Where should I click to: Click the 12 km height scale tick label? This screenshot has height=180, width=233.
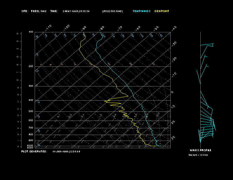click(x=17, y=65)
